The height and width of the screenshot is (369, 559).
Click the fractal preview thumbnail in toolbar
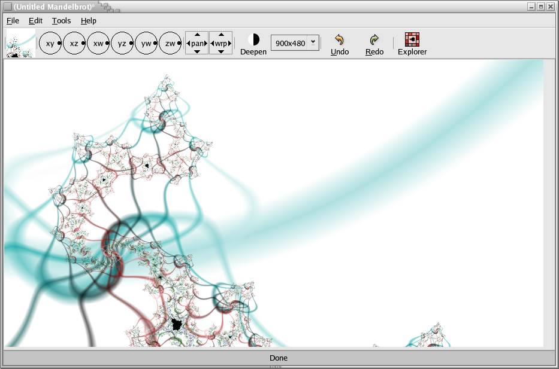(20, 44)
